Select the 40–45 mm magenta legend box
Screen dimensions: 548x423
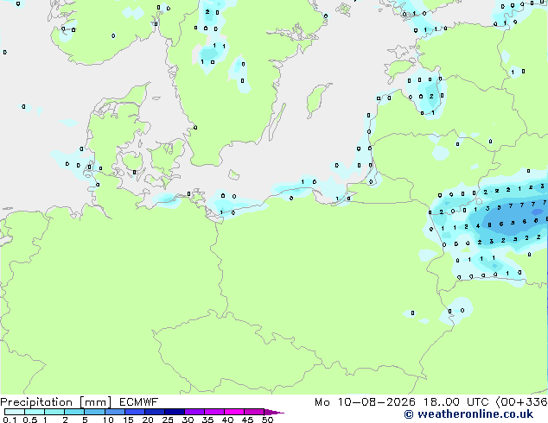pyautogui.click(x=234, y=412)
